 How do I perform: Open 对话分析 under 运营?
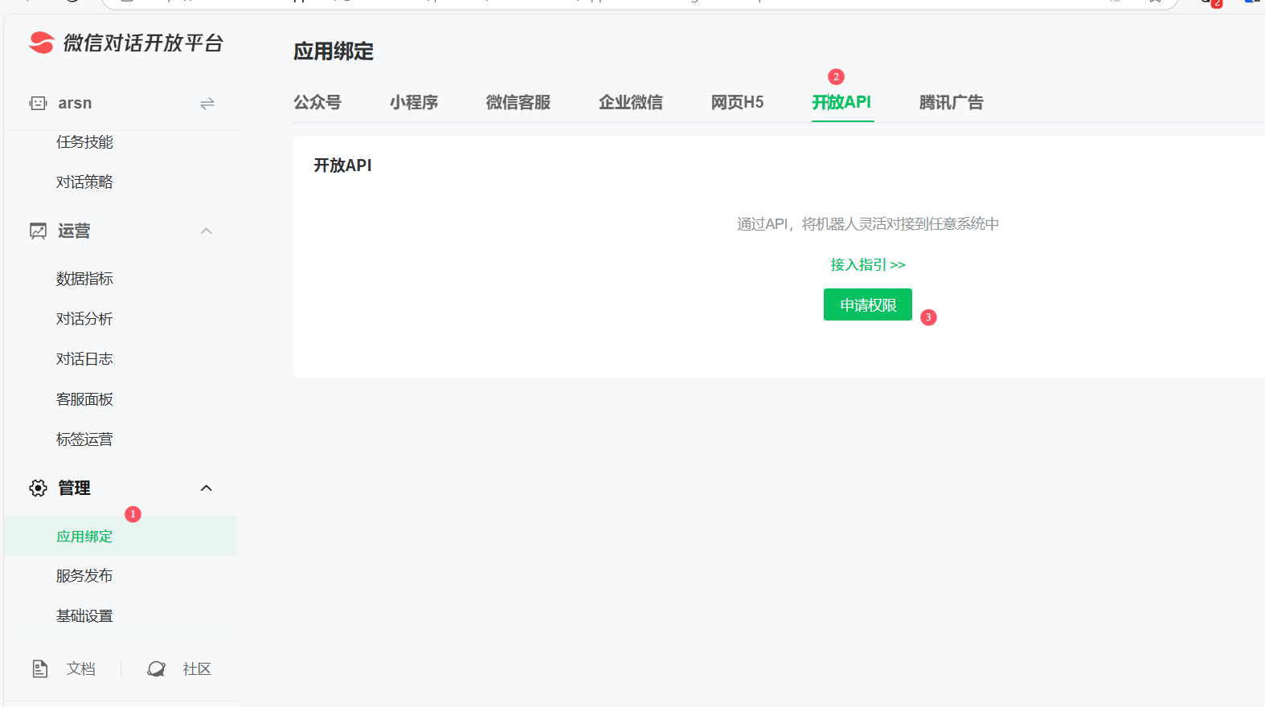coord(84,319)
